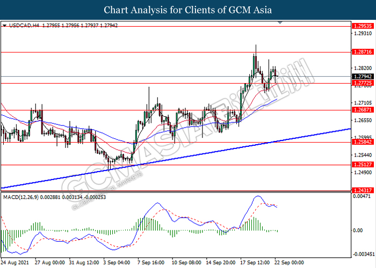The width and height of the screenshot is (376, 268).
Task: Select the 1.25127 red price label
Action: pyautogui.click(x=363, y=165)
